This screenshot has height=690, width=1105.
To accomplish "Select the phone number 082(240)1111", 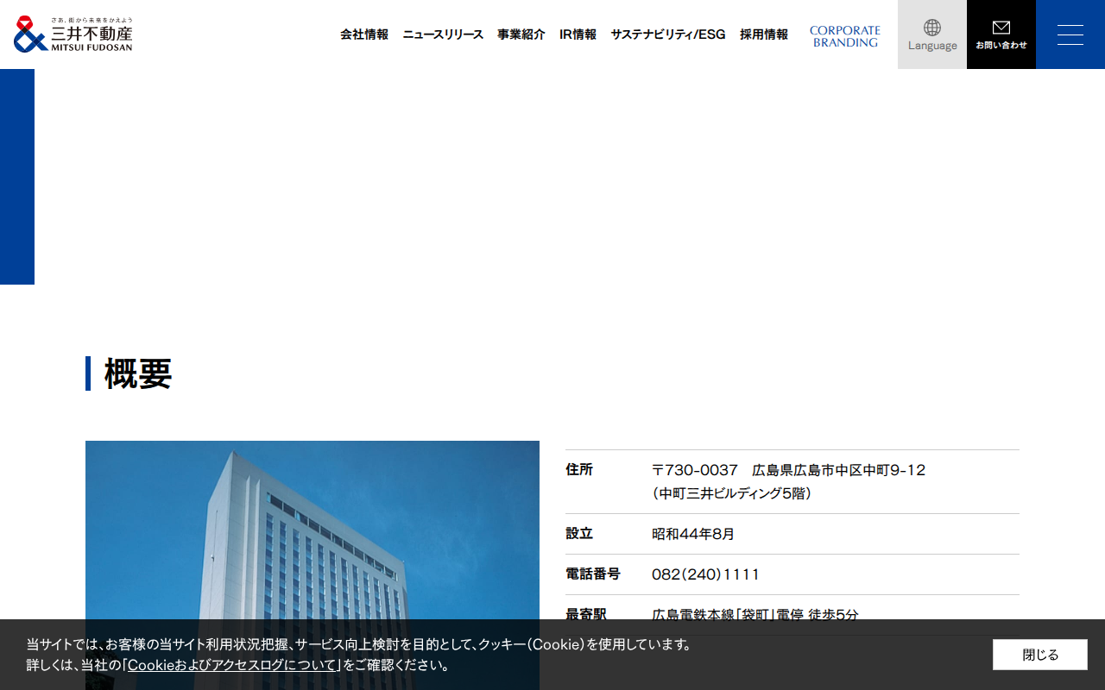I will [706, 574].
